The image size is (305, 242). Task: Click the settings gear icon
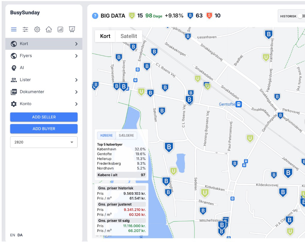tap(37, 29)
